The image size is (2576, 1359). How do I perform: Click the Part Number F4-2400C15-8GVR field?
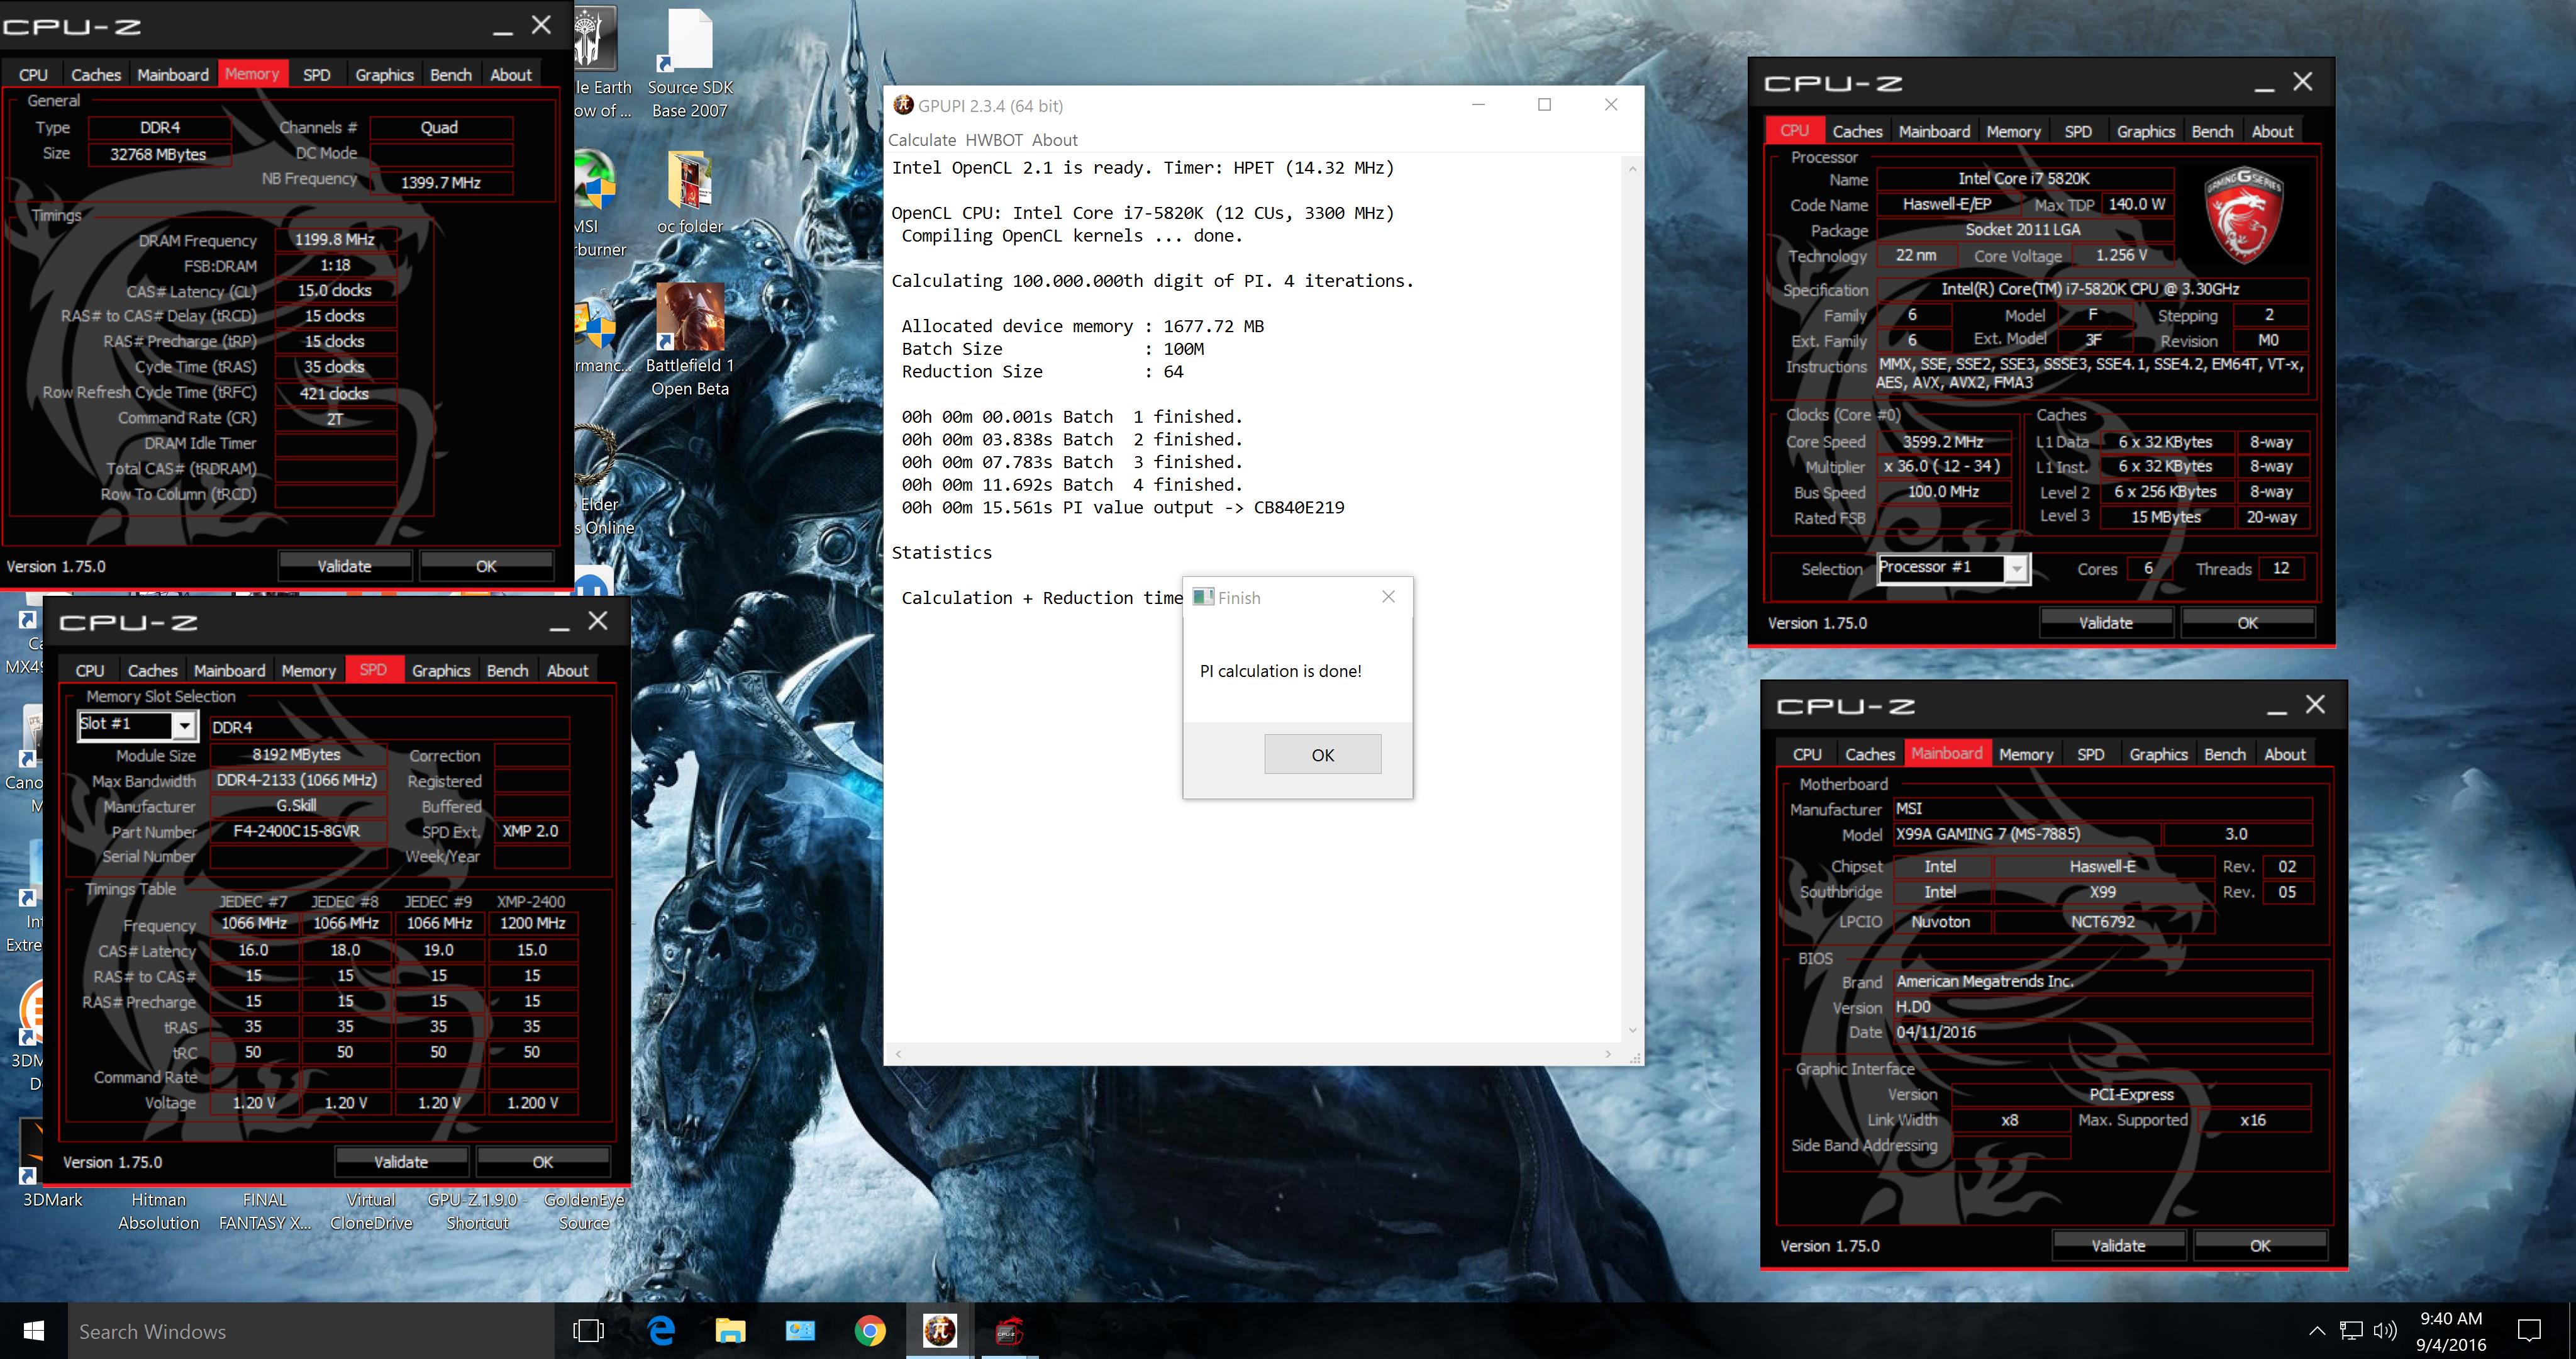[297, 830]
